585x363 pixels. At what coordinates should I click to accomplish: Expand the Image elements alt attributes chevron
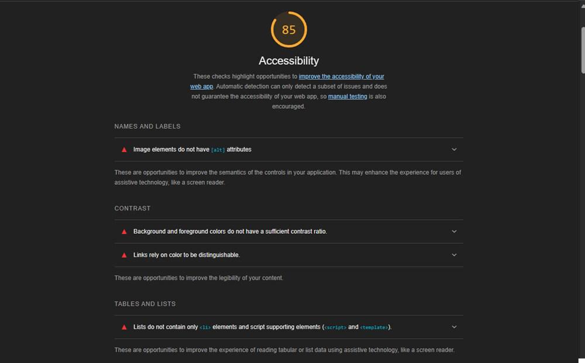pyautogui.click(x=454, y=150)
